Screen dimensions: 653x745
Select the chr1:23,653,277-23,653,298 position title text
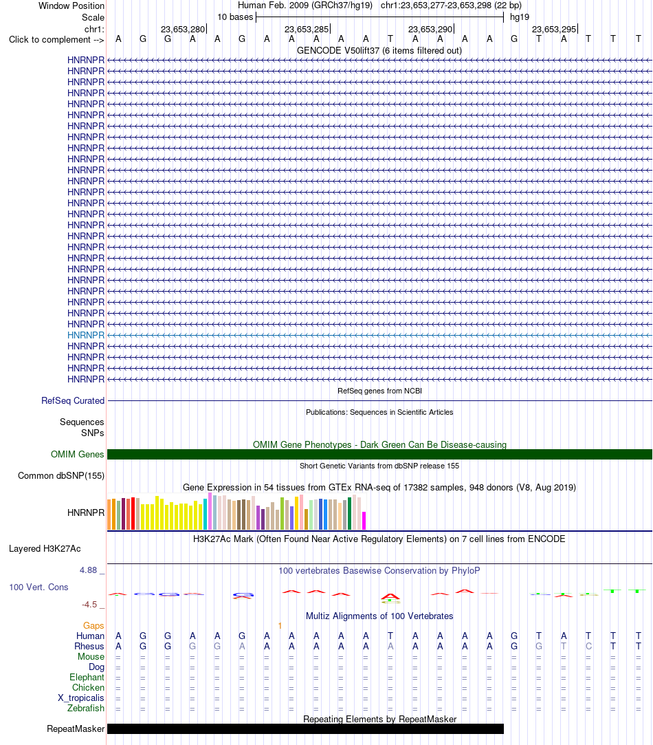pos(451,6)
